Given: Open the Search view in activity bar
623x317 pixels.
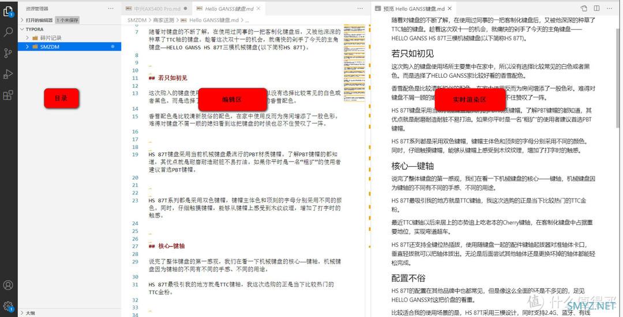Looking at the screenshot, I should [8, 32].
